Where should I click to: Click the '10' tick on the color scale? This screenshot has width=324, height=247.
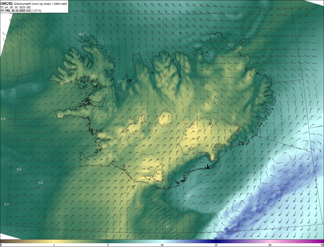point(162,245)
